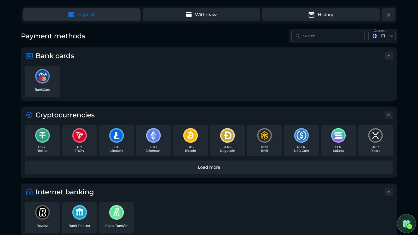
Task: Open the History tab
Action: [x=321, y=15]
